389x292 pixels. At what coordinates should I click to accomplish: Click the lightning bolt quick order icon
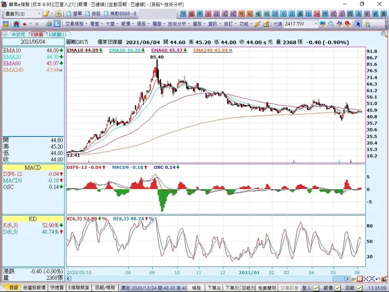click(258, 24)
